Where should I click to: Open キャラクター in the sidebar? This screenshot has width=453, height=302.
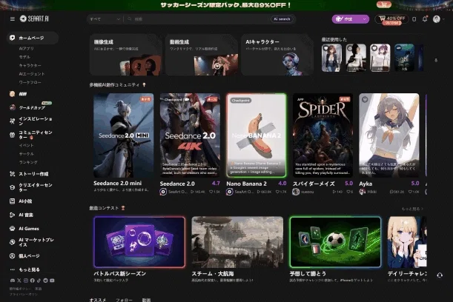[30, 65]
